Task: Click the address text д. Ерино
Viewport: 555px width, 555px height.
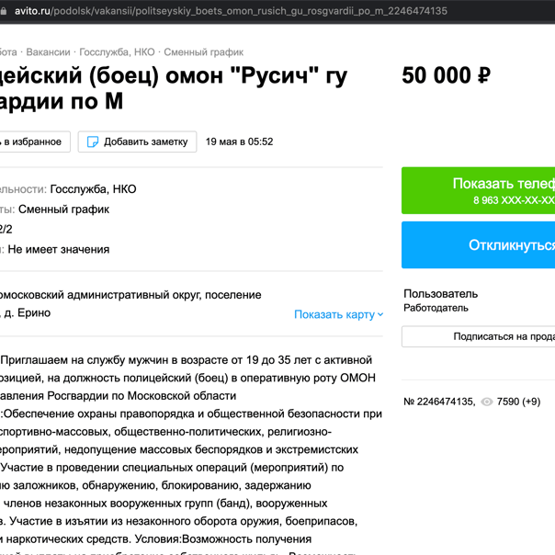Action: [28, 313]
